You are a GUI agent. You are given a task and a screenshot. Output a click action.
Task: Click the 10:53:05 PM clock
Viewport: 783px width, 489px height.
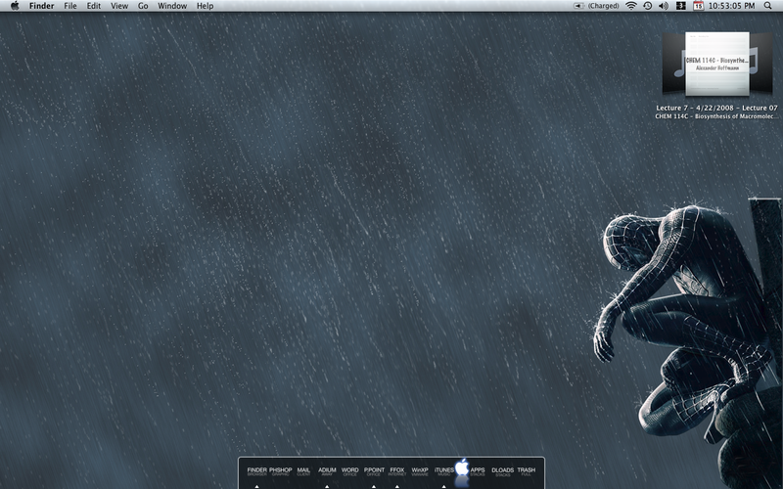[x=731, y=6]
